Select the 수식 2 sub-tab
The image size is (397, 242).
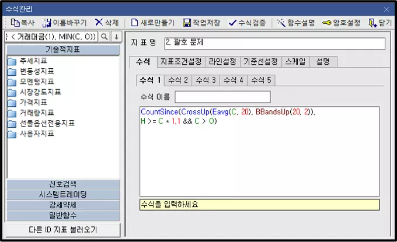[178, 80]
